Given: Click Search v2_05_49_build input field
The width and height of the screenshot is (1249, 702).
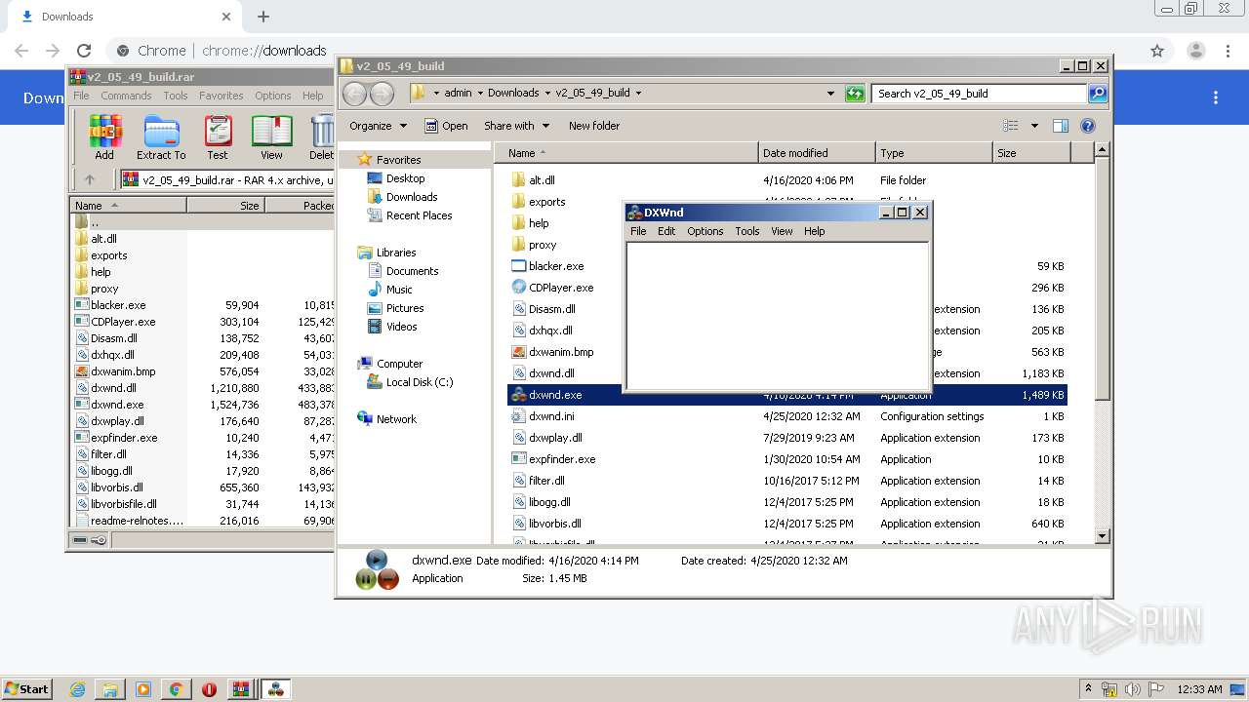Looking at the screenshot, I should [979, 94].
